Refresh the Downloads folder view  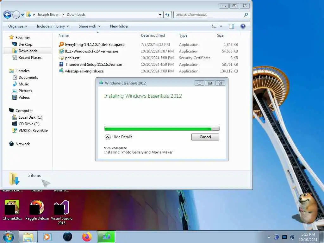[167, 15]
